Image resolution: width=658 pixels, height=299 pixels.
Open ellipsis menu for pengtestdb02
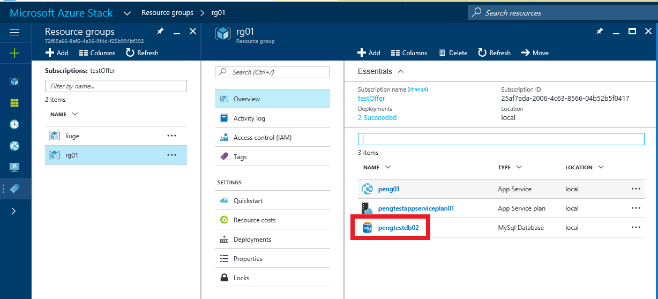[x=636, y=228]
